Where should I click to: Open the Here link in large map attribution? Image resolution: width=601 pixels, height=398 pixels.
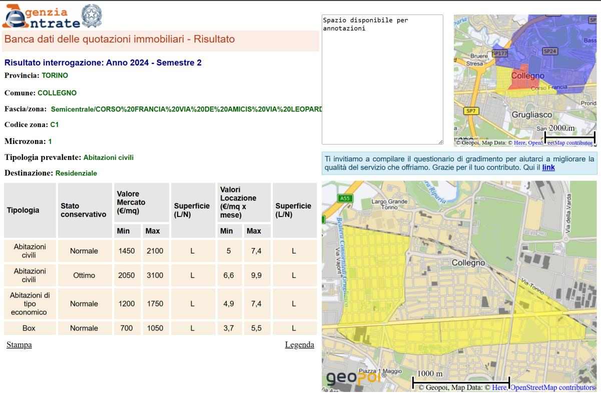[499, 387]
